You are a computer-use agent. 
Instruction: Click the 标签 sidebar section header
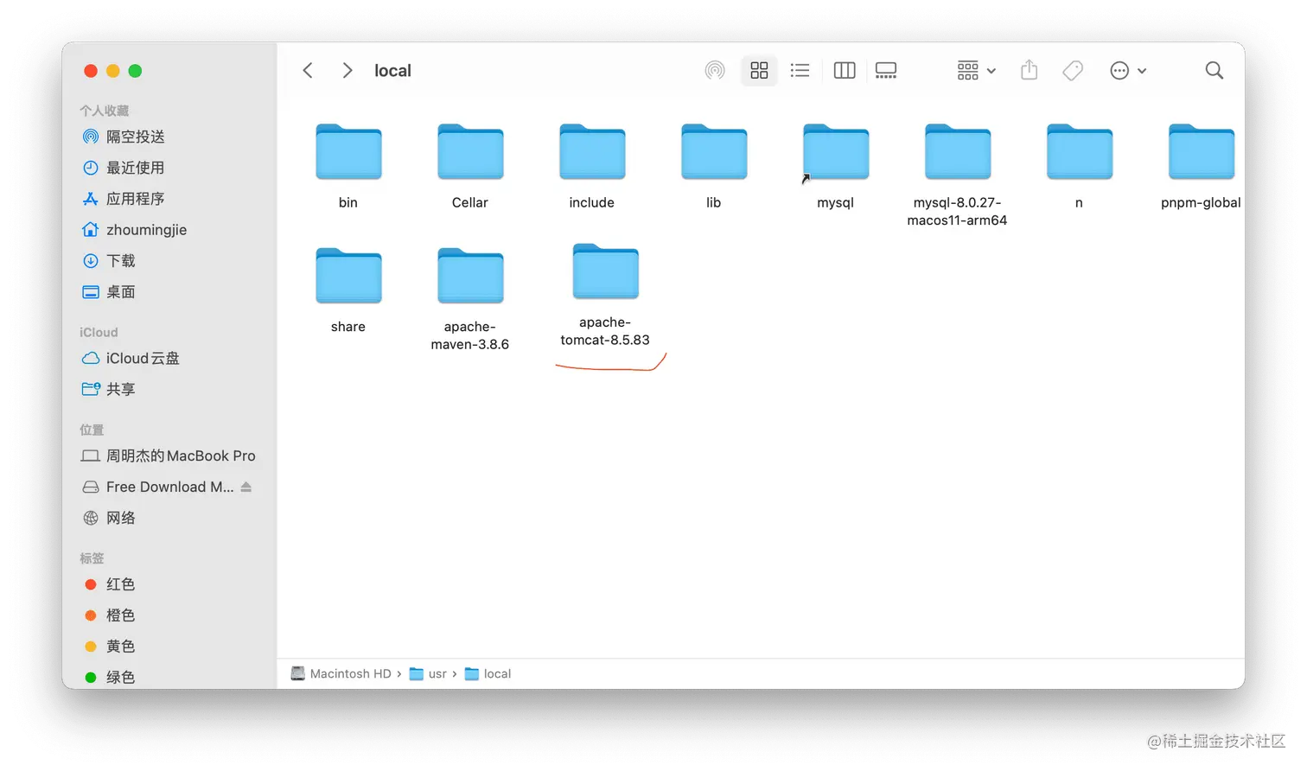click(92, 558)
